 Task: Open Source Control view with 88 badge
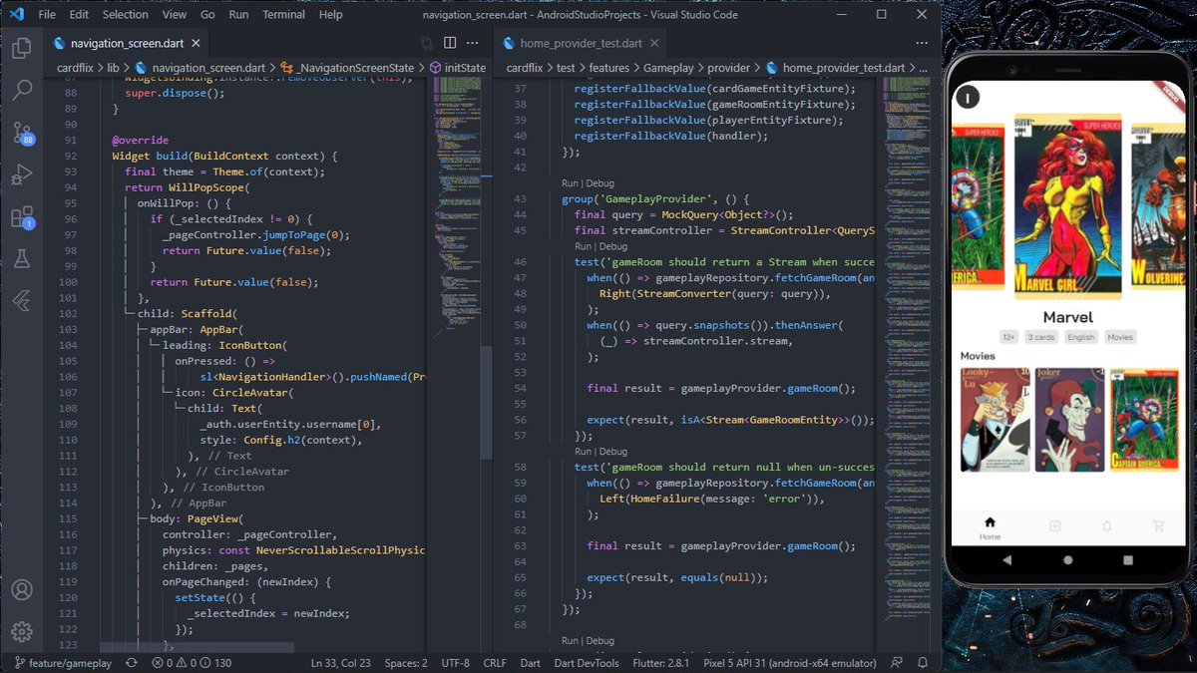pos(22,133)
